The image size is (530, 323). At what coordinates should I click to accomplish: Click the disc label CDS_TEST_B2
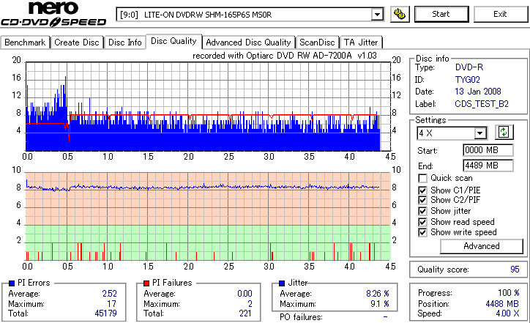coord(482,104)
